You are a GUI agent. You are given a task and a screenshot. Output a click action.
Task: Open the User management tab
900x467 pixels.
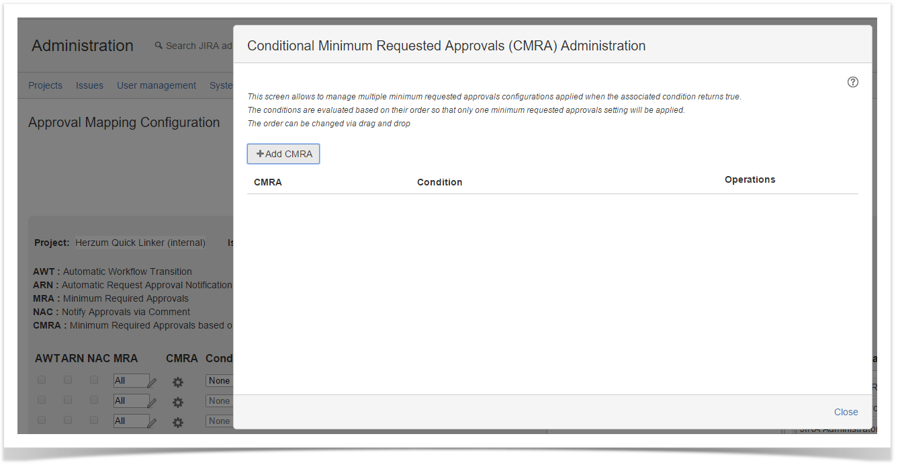click(x=156, y=85)
